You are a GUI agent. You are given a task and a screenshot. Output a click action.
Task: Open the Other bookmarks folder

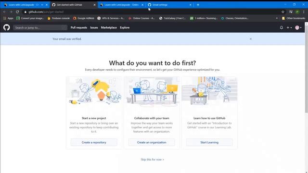pyautogui.click(x=294, y=18)
